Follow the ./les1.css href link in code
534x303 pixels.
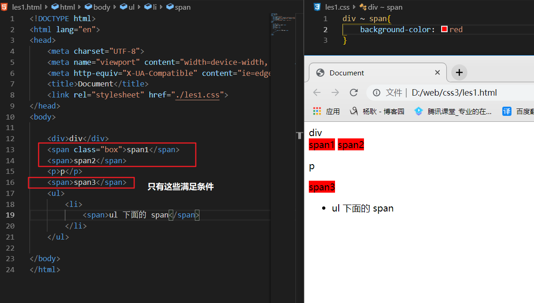199,95
